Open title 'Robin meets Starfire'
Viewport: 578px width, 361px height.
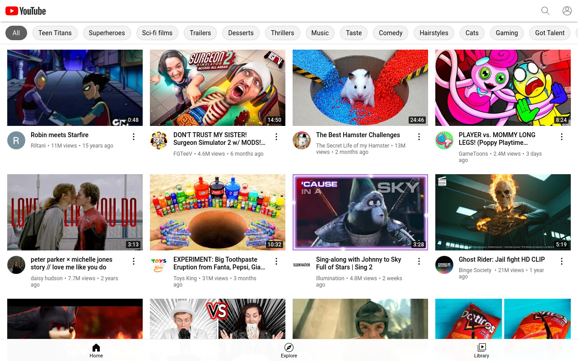[x=60, y=135]
